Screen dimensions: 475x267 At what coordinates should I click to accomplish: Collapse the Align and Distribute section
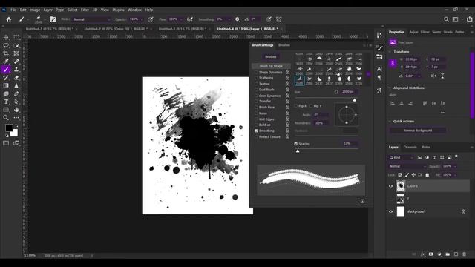(x=390, y=88)
